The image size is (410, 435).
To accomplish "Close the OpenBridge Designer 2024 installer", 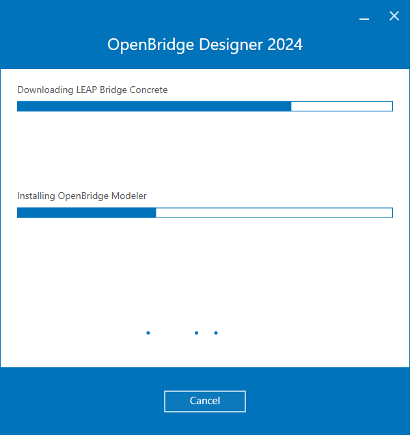I will point(394,16).
